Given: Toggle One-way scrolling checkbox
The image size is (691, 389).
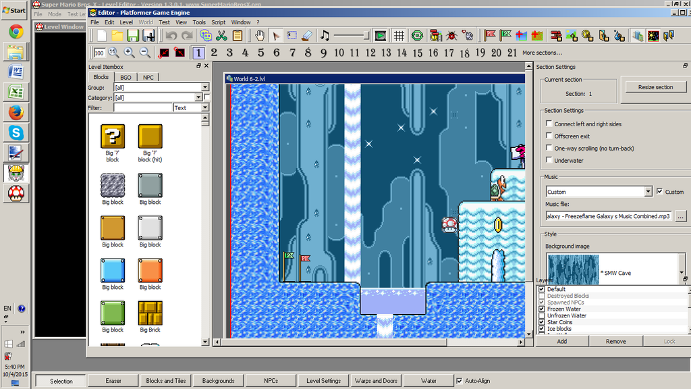Looking at the screenshot, I should point(549,148).
